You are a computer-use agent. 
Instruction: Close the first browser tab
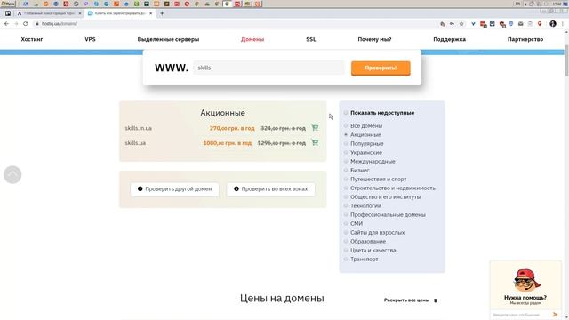(x=80, y=13)
